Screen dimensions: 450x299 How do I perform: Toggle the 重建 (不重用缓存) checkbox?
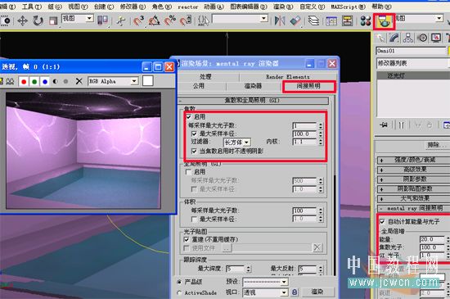coord(187,239)
